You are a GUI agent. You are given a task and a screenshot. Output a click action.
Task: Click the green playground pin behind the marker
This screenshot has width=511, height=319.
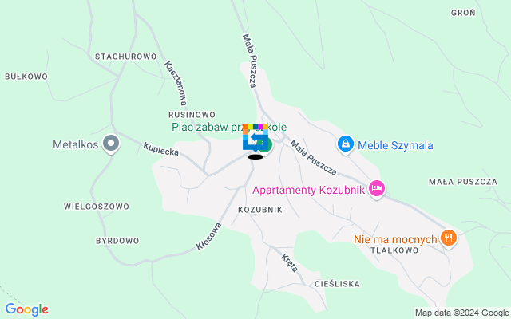pyautogui.click(x=267, y=145)
